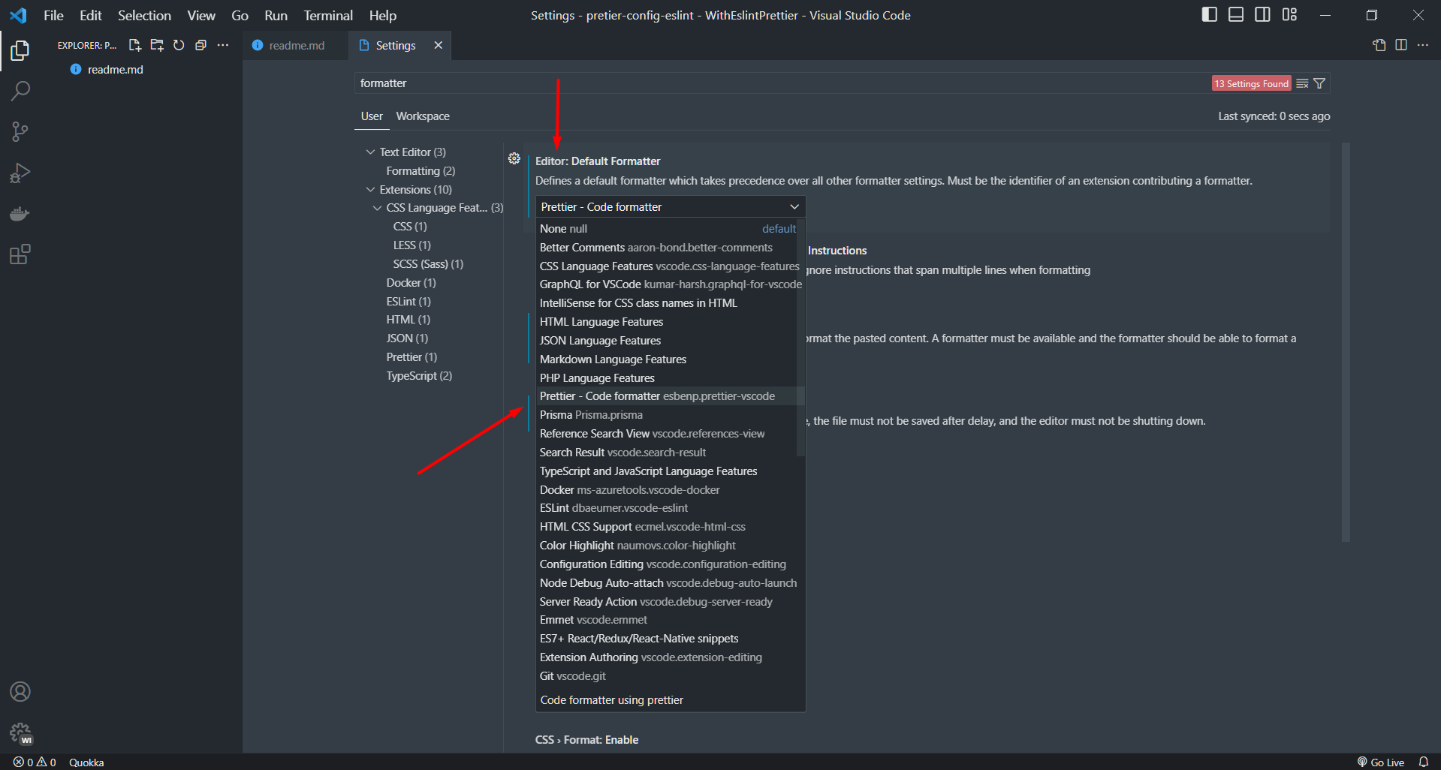Image resolution: width=1441 pixels, height=770 pixels.
Task: Click the New Folder icon in Explorer
Action: click(157, 45)
